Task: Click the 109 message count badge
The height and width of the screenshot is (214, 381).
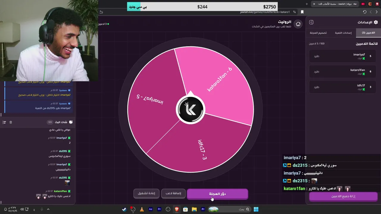Action: pos(50,122)
